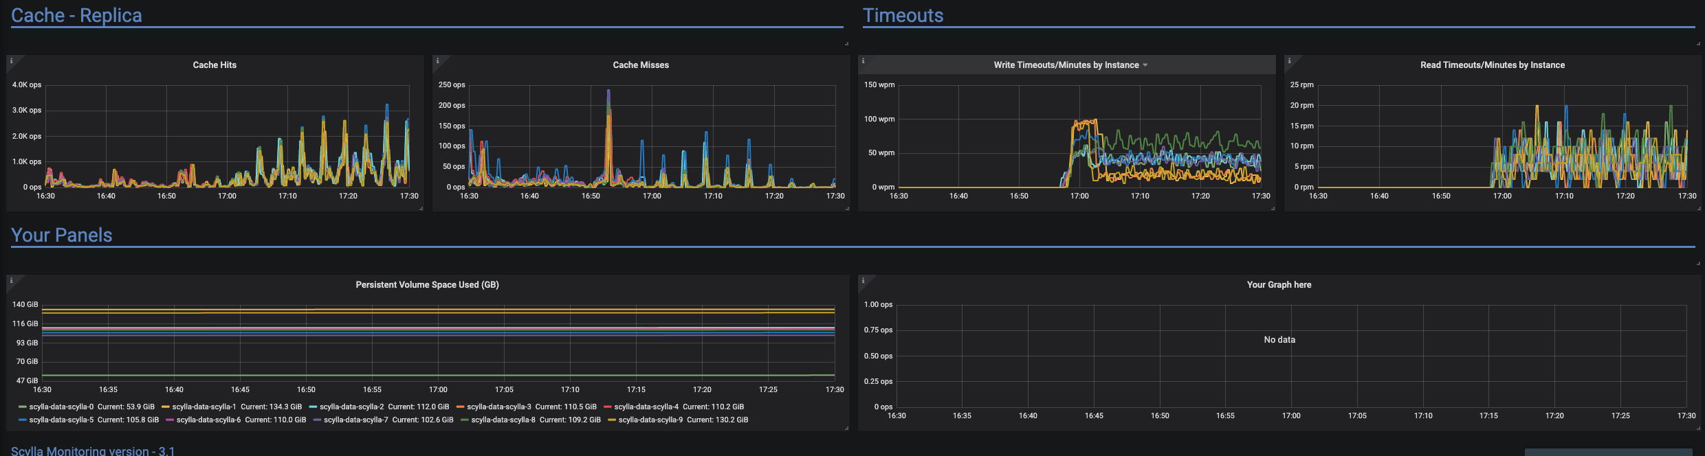Click the 'Current: 102.6 GiB' legend value
1705x456 pixels.
423,420
